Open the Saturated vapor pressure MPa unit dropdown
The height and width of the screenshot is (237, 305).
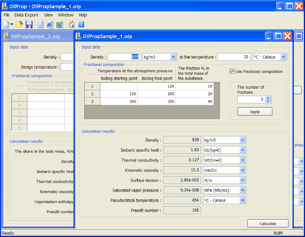pyautogui.click(x=242, y=190)
